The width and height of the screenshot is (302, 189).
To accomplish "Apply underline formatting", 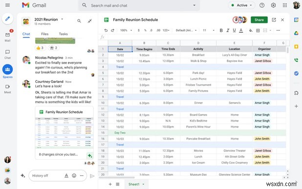I will pos(234,30).
